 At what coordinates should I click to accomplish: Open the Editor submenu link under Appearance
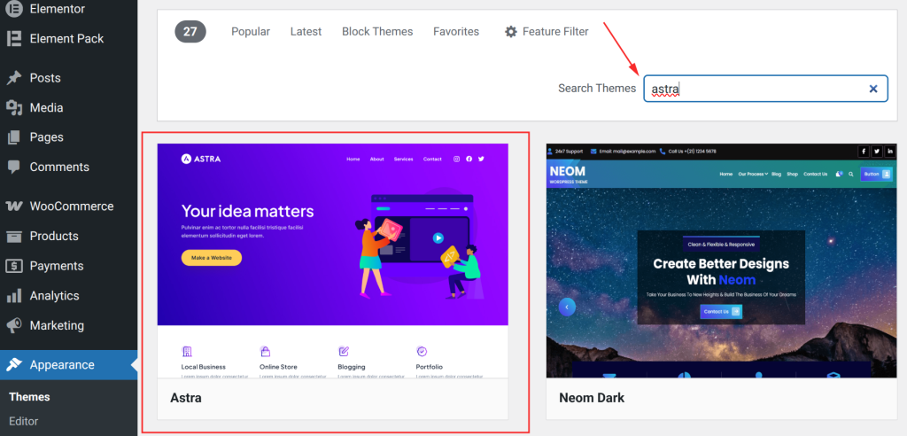(24, 421)
